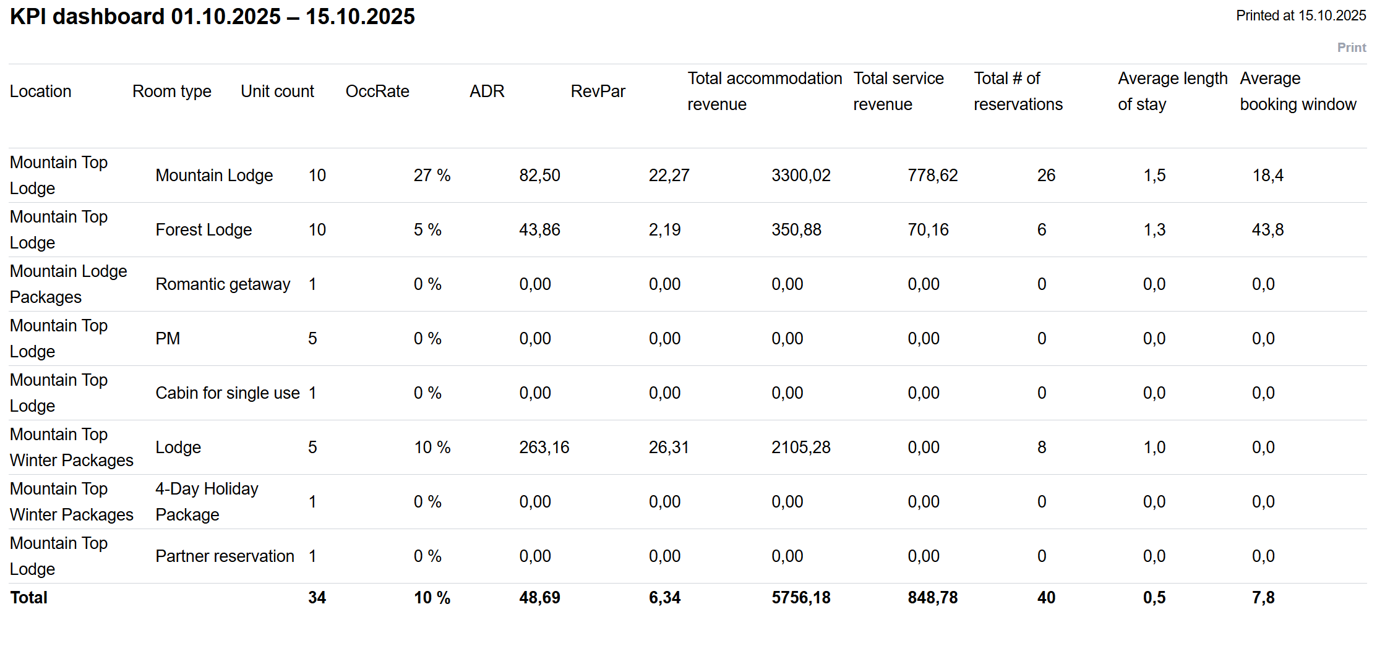Select the OccRate column header
1377x646 pixels.
377,91
